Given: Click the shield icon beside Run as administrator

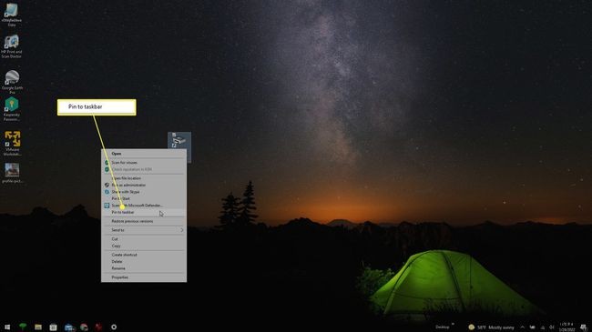Looking at the screenshot, I should pyautogui.click(x=107, y=185).
